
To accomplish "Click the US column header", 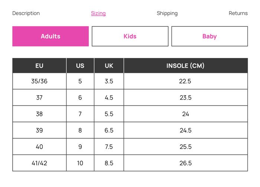I will 80,66.
